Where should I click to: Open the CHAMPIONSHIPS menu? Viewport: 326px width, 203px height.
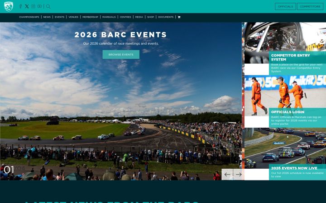coord(29,17)
